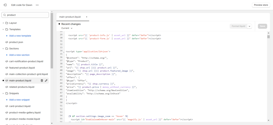Rename main-product.liquid with pencil icon
Image resolution: width=273 pixels, height=125 pixels.
point(46,80)
